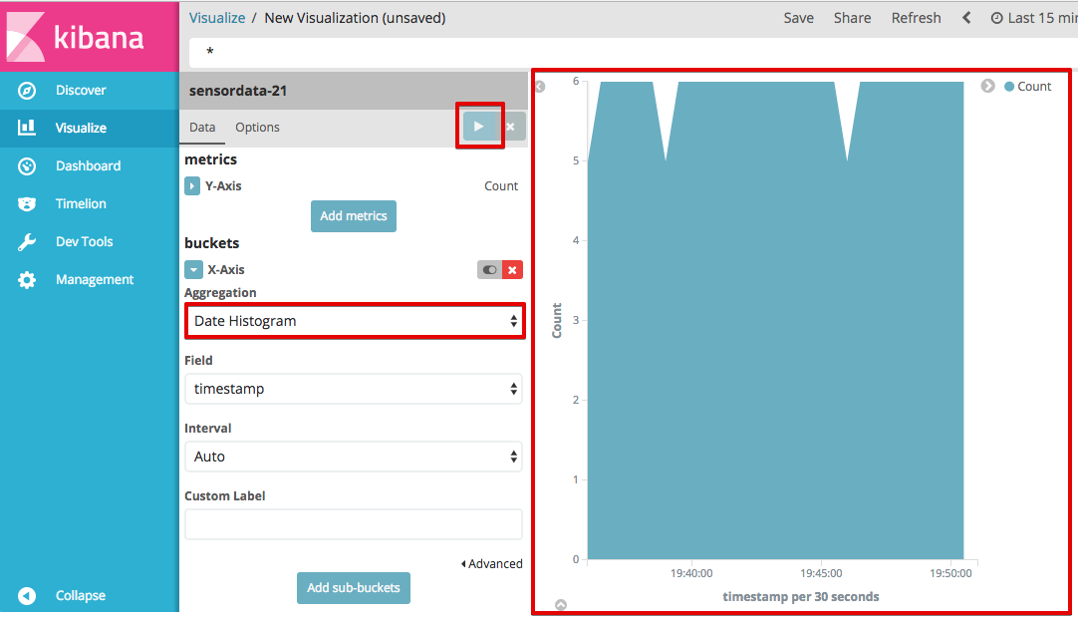
Task: Open the Visualize breadcrumb link
Action: [x=217, y=18]
